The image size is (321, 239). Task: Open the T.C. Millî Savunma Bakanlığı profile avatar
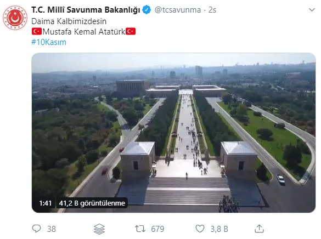tap(15, 18)
